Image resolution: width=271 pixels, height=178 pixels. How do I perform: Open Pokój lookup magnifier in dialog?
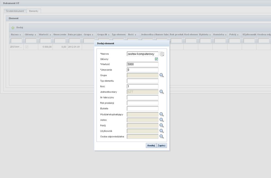162,125
